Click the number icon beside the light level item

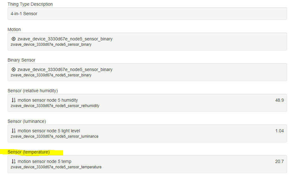pyautogui.click(x=14, y=131)
